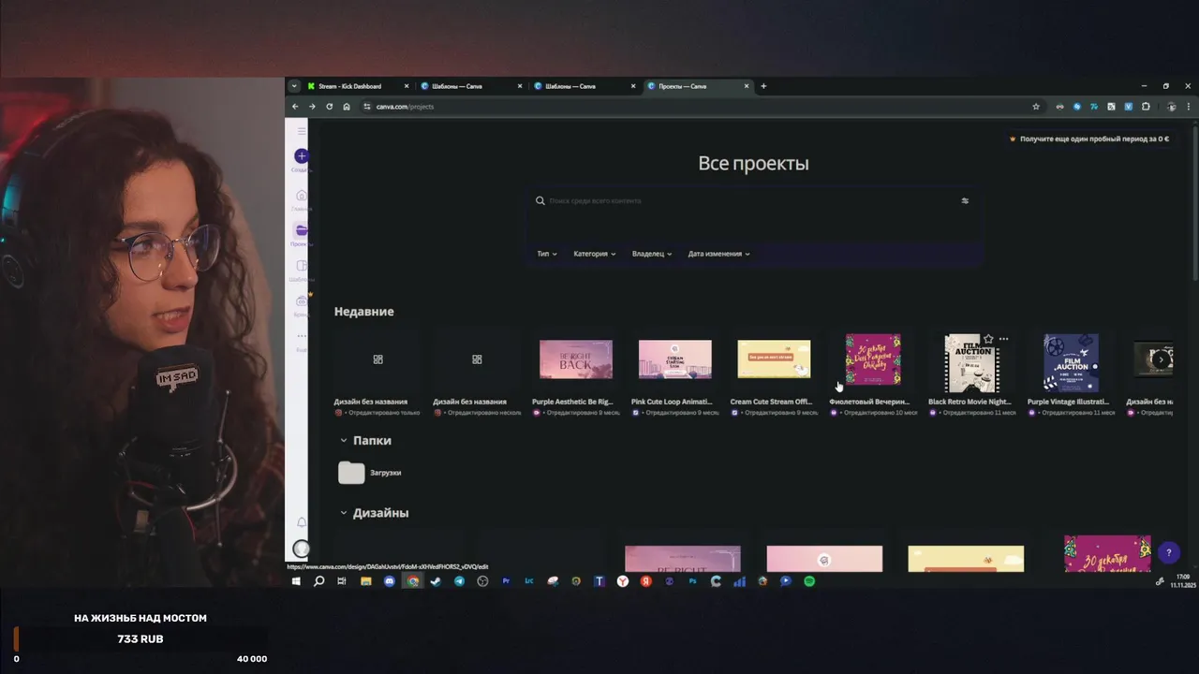1199x674 pixels.
Task: Open Pink Cute Loop Animation design
Action: pyautogui.click(x=675, y=359)
